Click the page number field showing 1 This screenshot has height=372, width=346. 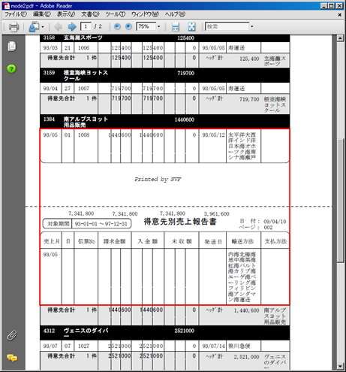pyautogui.click(x=86, y=26)
